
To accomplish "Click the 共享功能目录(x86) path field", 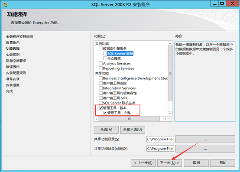I will point(160,149).
